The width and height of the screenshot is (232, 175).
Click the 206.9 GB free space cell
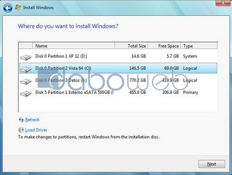tap(170, 92)
